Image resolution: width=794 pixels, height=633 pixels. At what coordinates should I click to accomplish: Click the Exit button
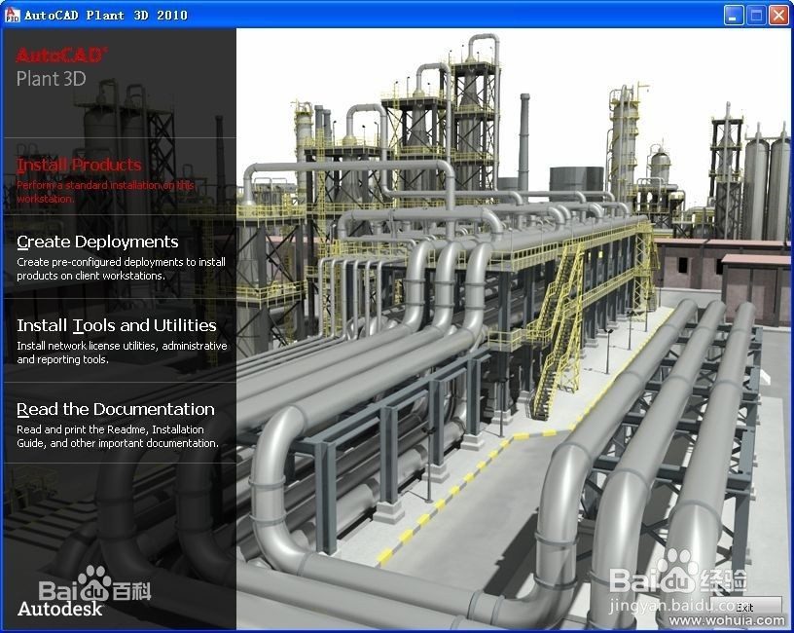[x=745, y=607]
